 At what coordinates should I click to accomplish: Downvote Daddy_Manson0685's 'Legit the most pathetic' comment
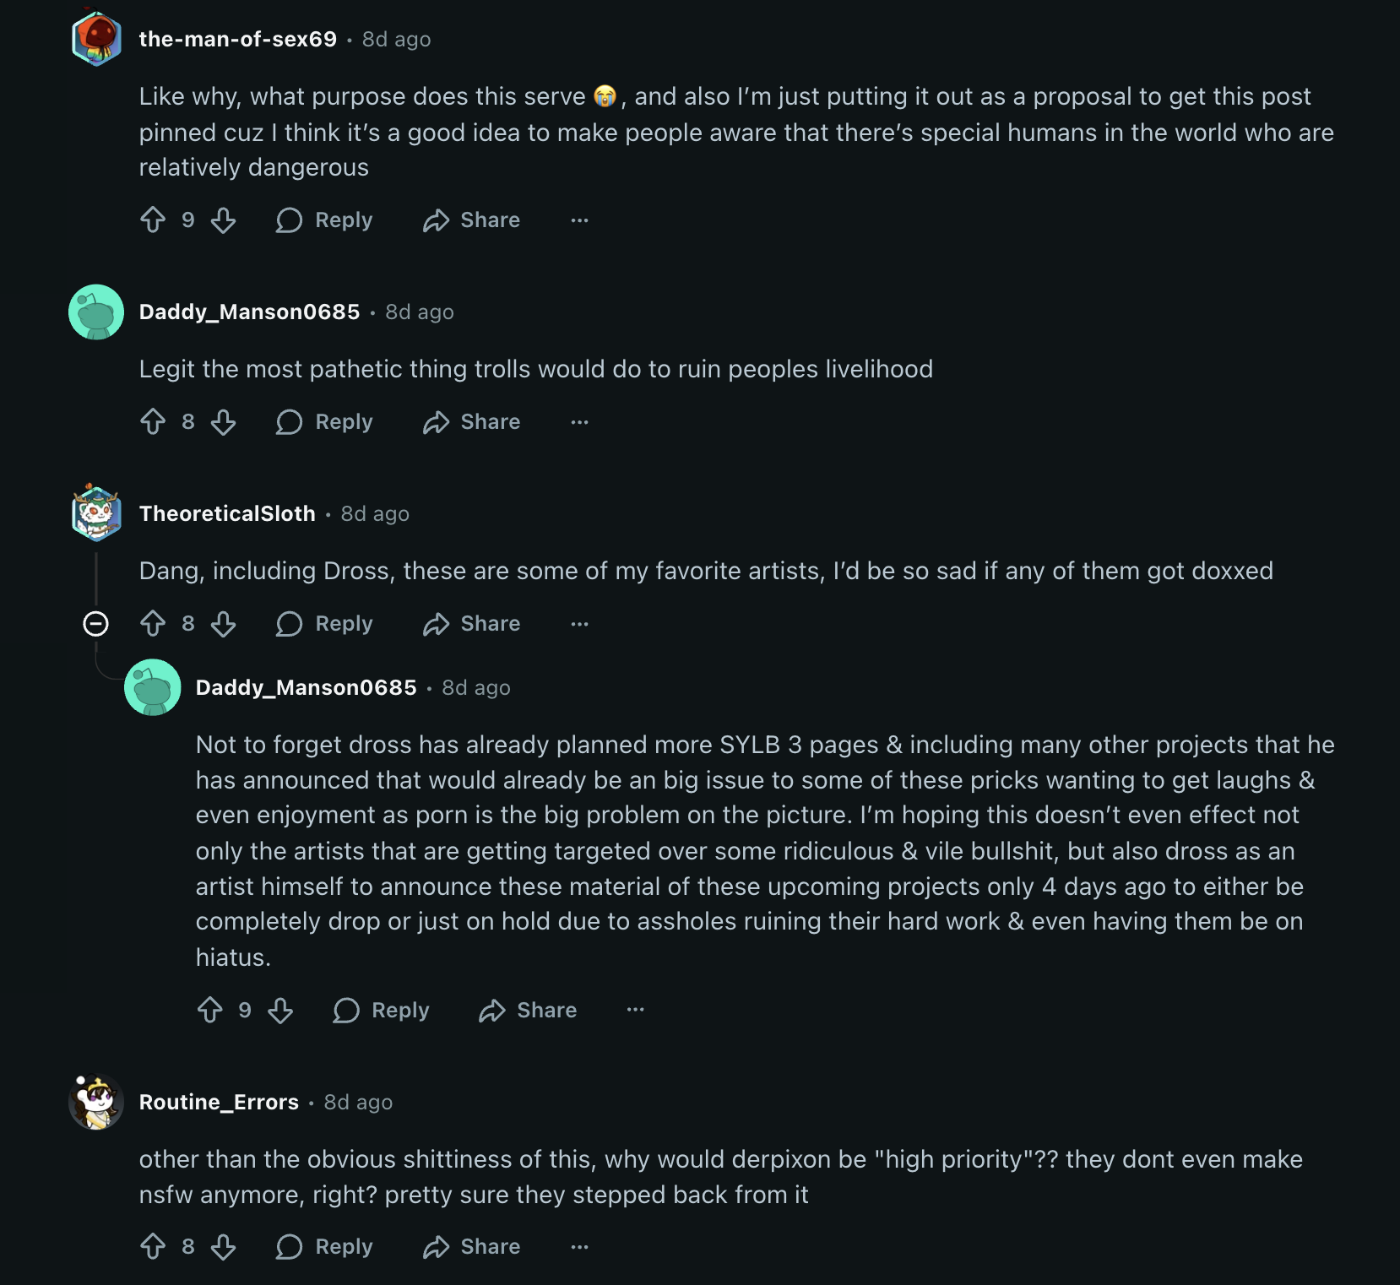click(x=224, y=422)
